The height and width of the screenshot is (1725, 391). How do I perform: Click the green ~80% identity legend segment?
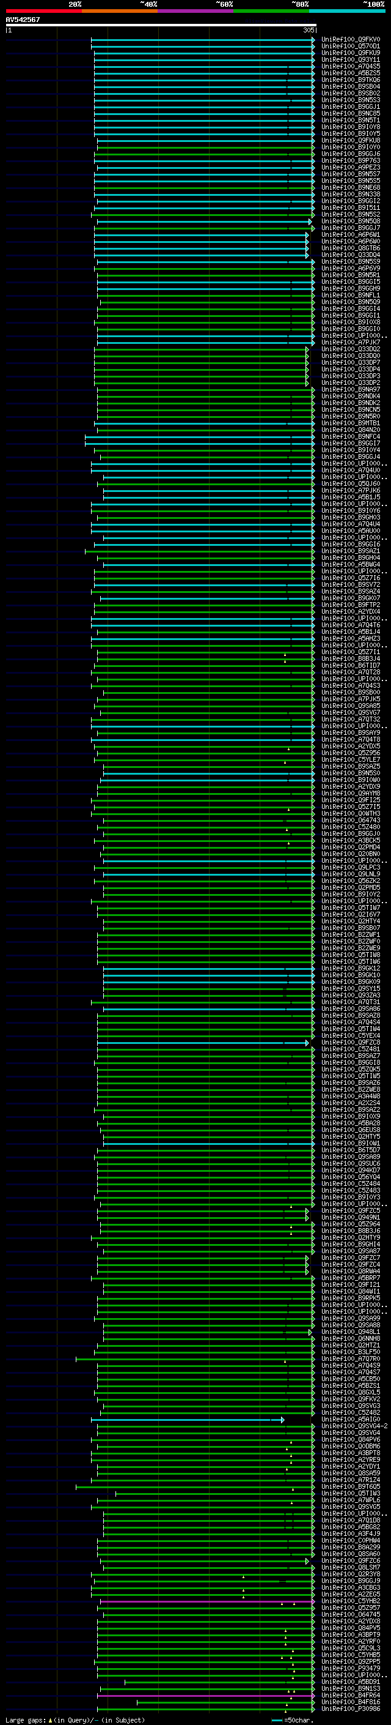271,11
